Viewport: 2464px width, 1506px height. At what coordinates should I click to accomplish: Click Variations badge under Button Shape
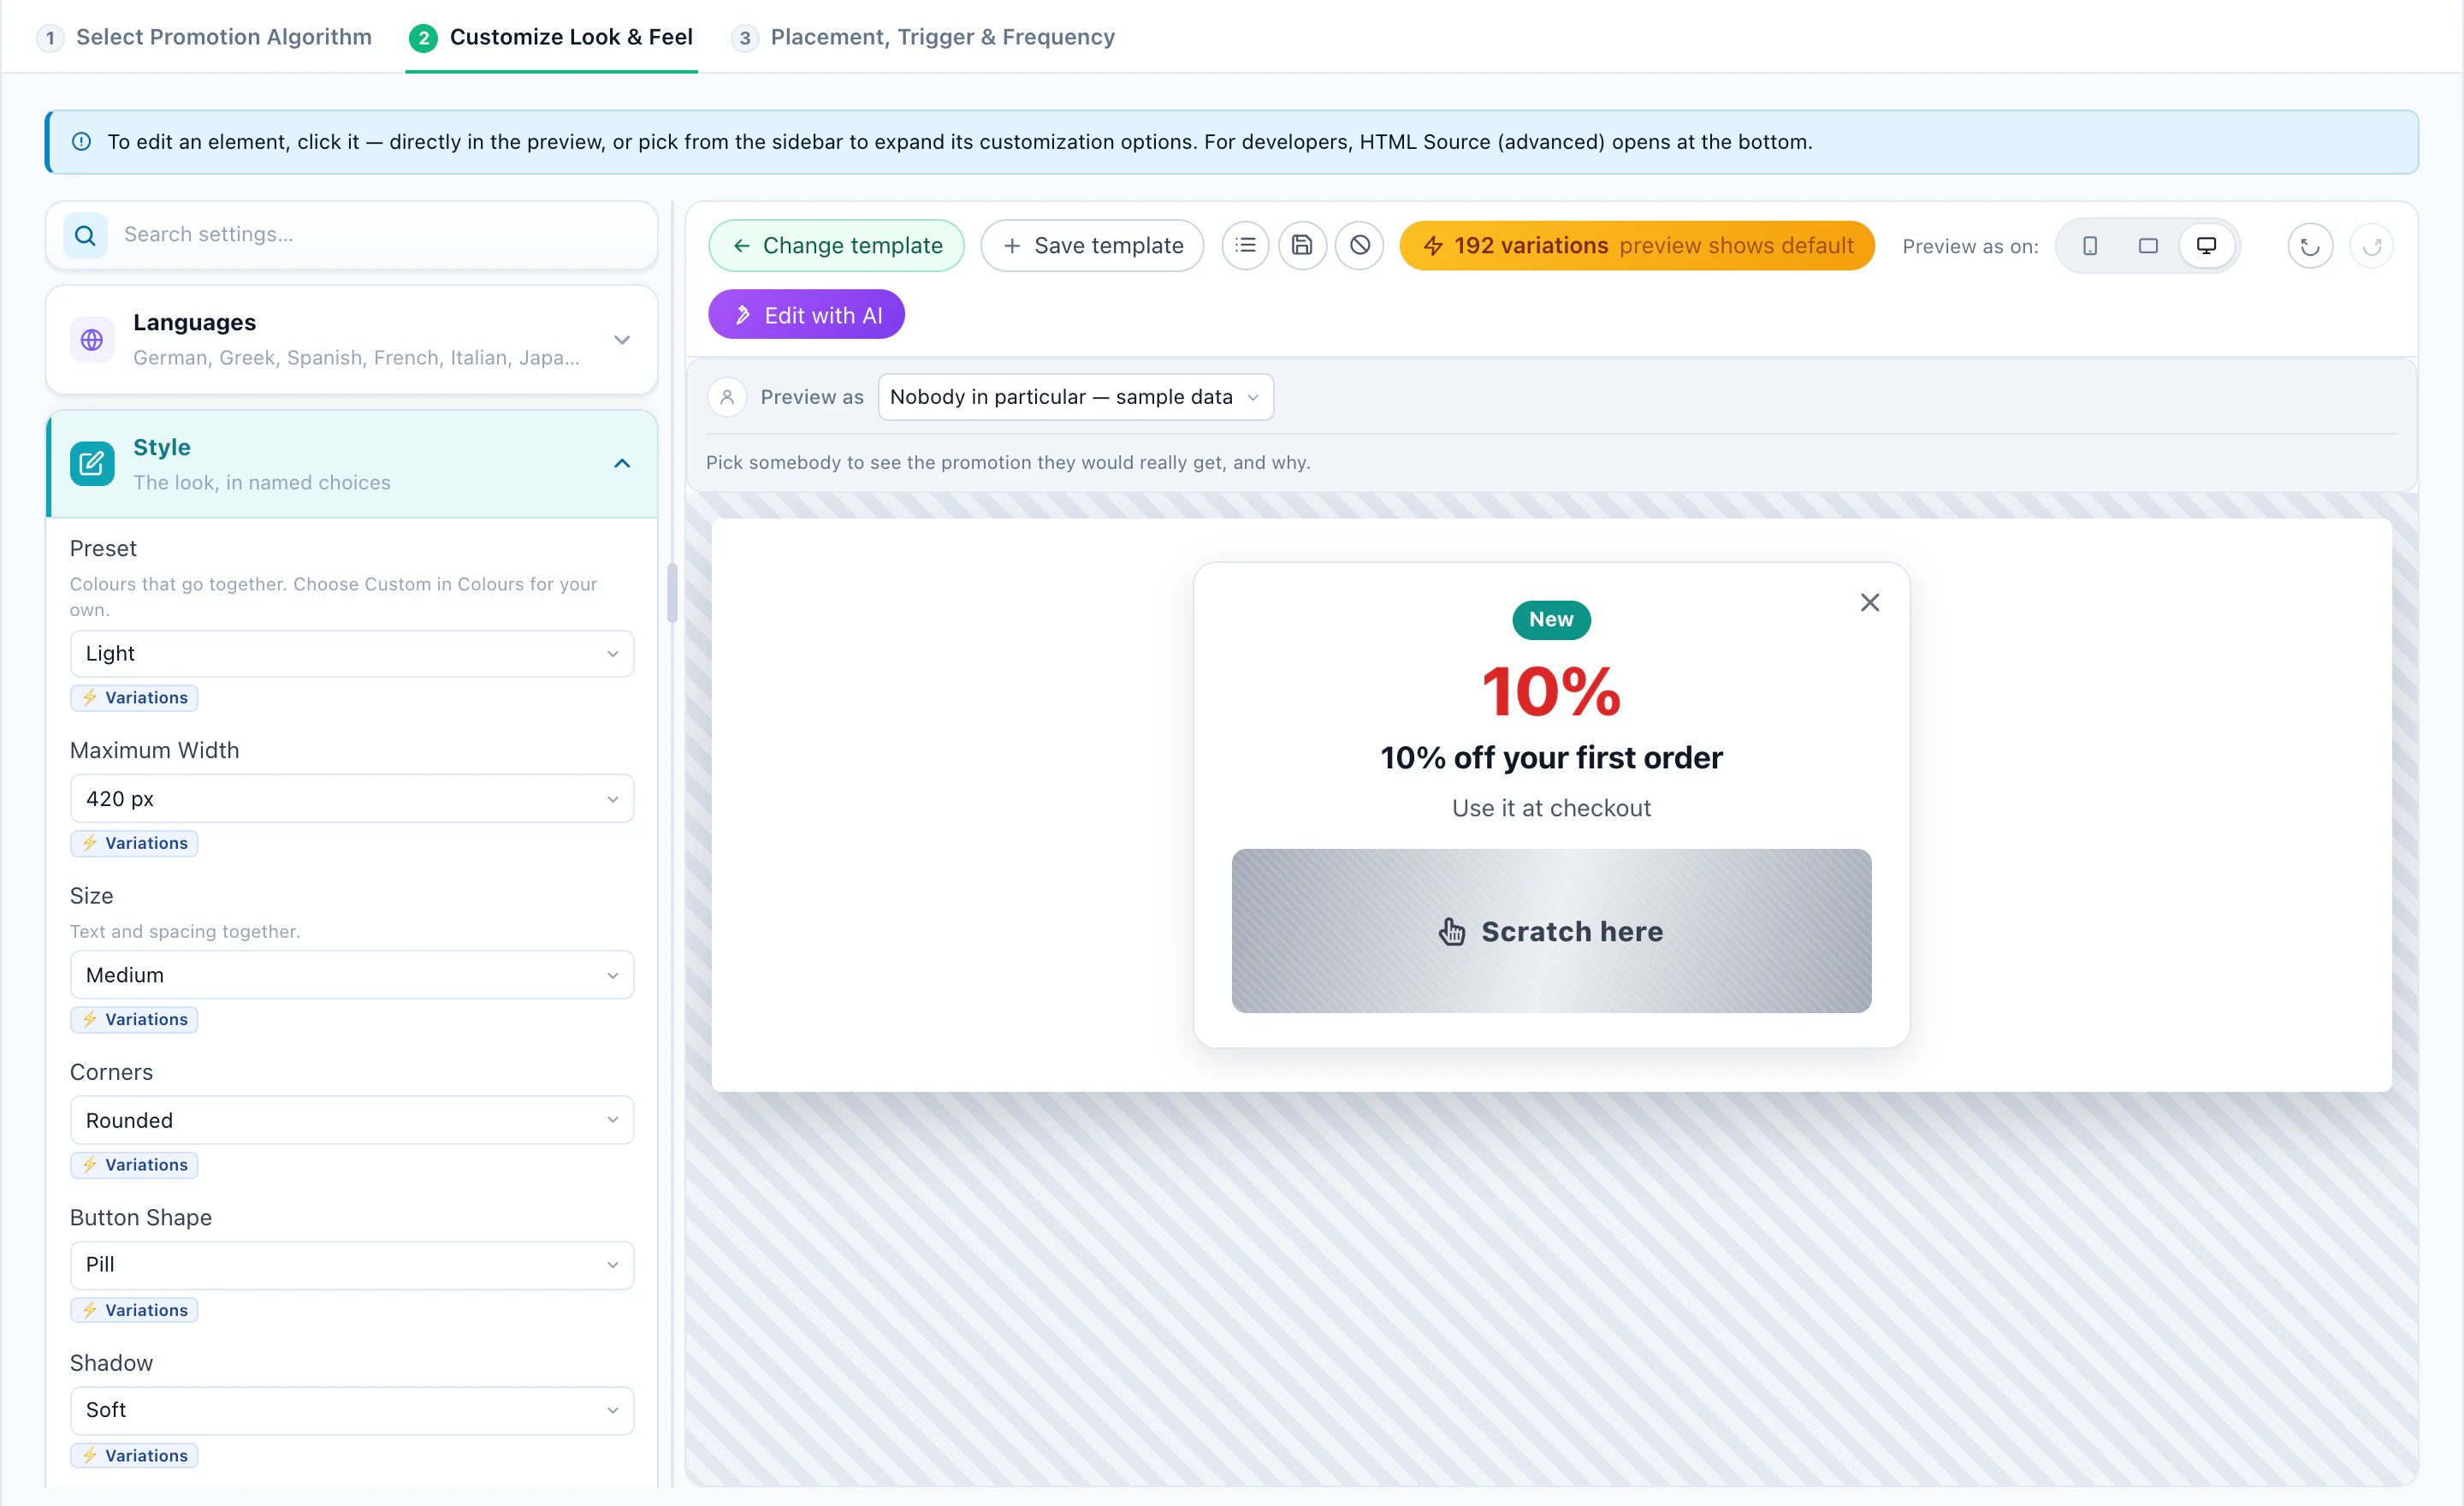(x=134, y=1310)
